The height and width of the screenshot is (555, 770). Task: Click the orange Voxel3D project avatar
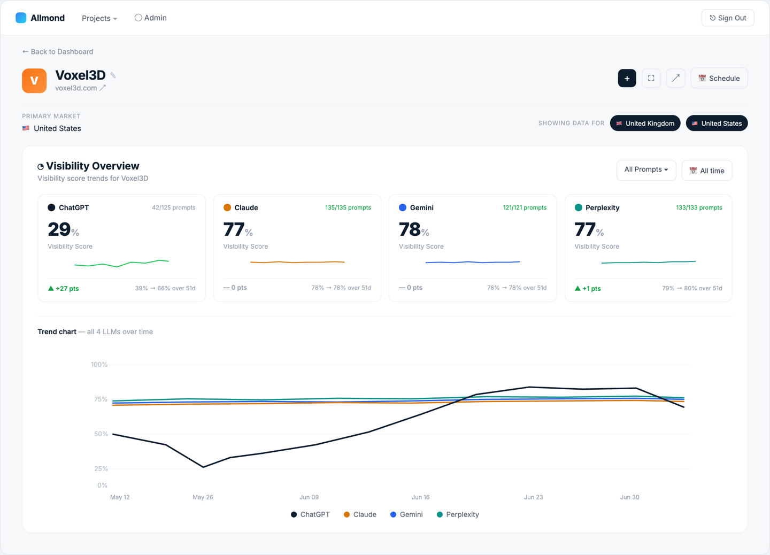click(x=34, y=81)
